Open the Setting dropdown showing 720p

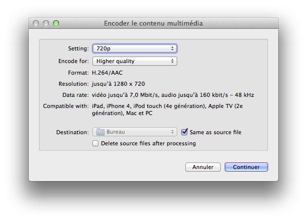pos(134,48)
